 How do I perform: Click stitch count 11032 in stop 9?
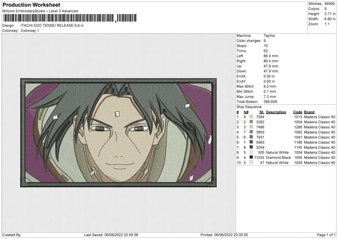click(259, 157)
